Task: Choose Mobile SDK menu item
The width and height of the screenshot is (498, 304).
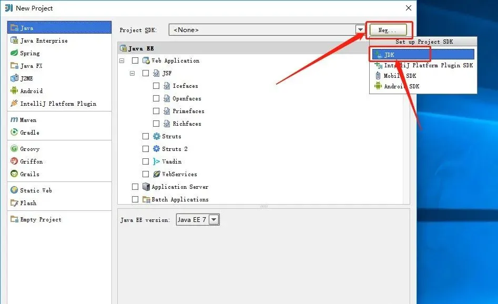Action: tap(423, 76)
